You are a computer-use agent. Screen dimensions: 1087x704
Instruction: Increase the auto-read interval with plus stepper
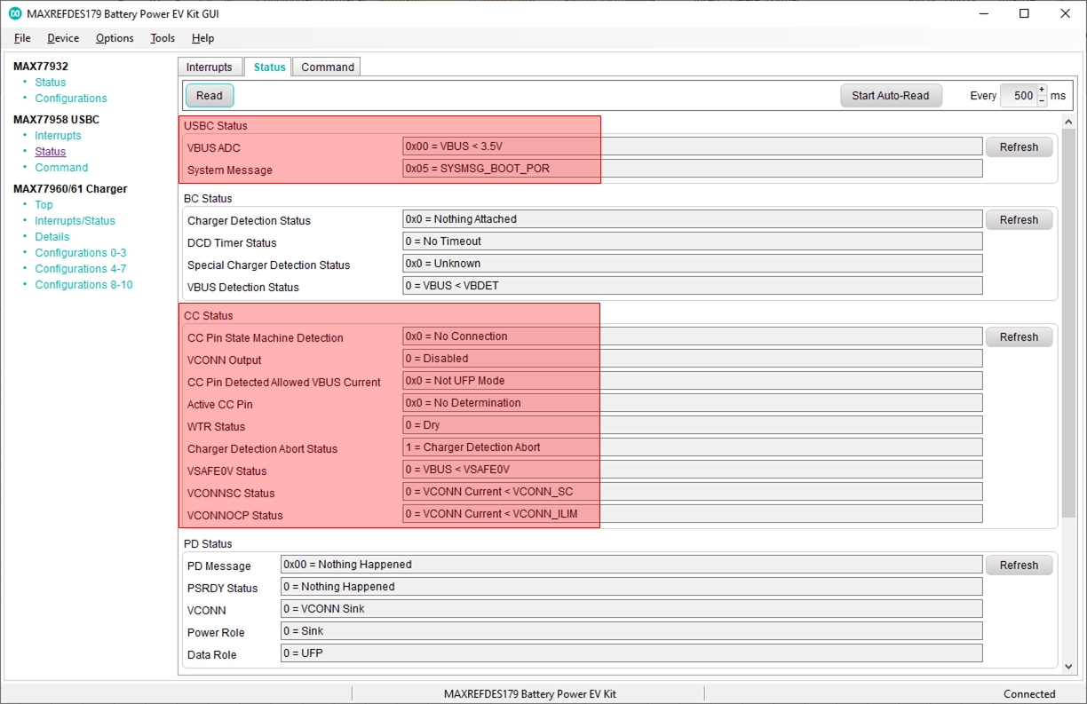point(1042,90)
